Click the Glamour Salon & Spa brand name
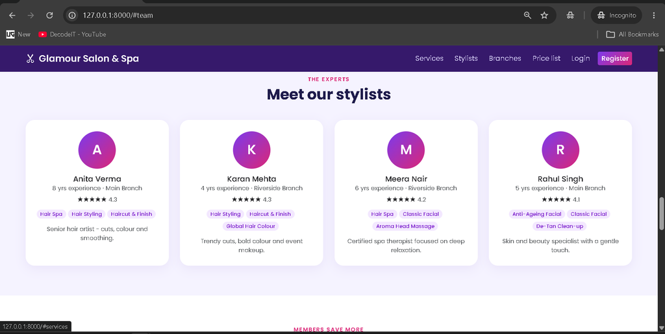 pyautogui.click(x=88, y=58)
